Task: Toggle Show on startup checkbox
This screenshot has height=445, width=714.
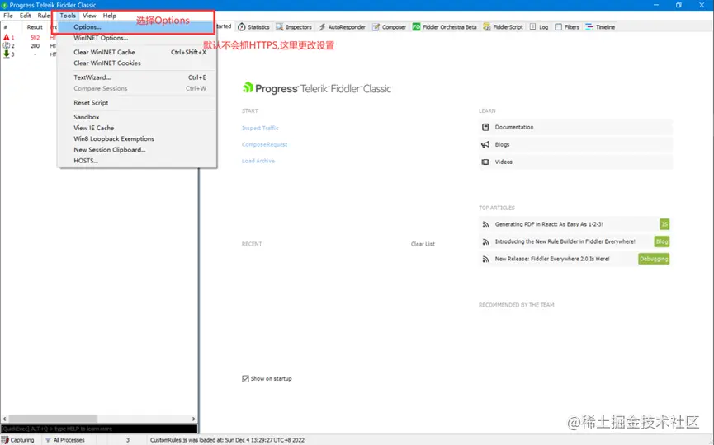Action: pos(245,378)
